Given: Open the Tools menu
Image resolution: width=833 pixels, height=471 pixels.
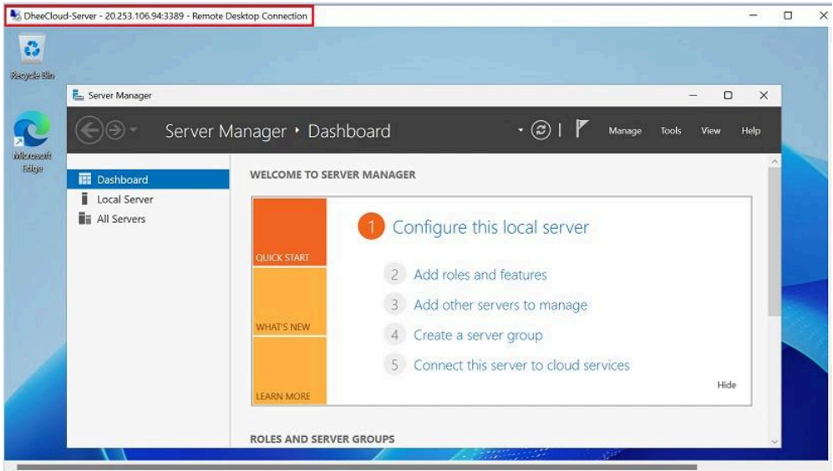Looking at the screenshot, I should [671, 131].
